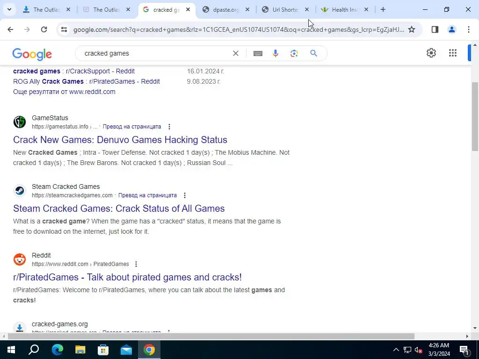Open more options for Reddit PiratedGames result
The width and height of the screenshot is (479, 359).
point(136,264)
